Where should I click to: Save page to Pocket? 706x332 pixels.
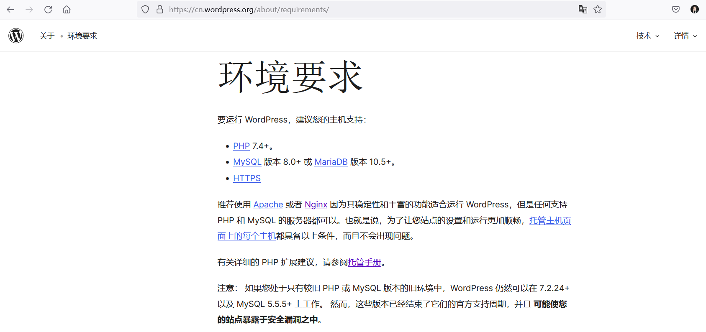pos(676,9)
